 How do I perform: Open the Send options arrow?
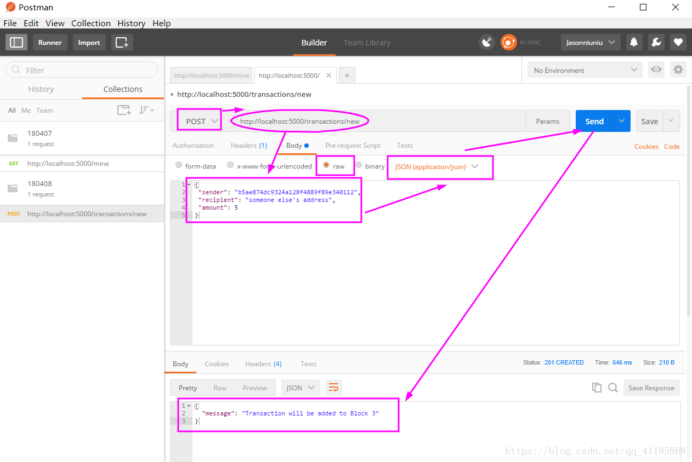pyautogui.click(x=622, y=121)
